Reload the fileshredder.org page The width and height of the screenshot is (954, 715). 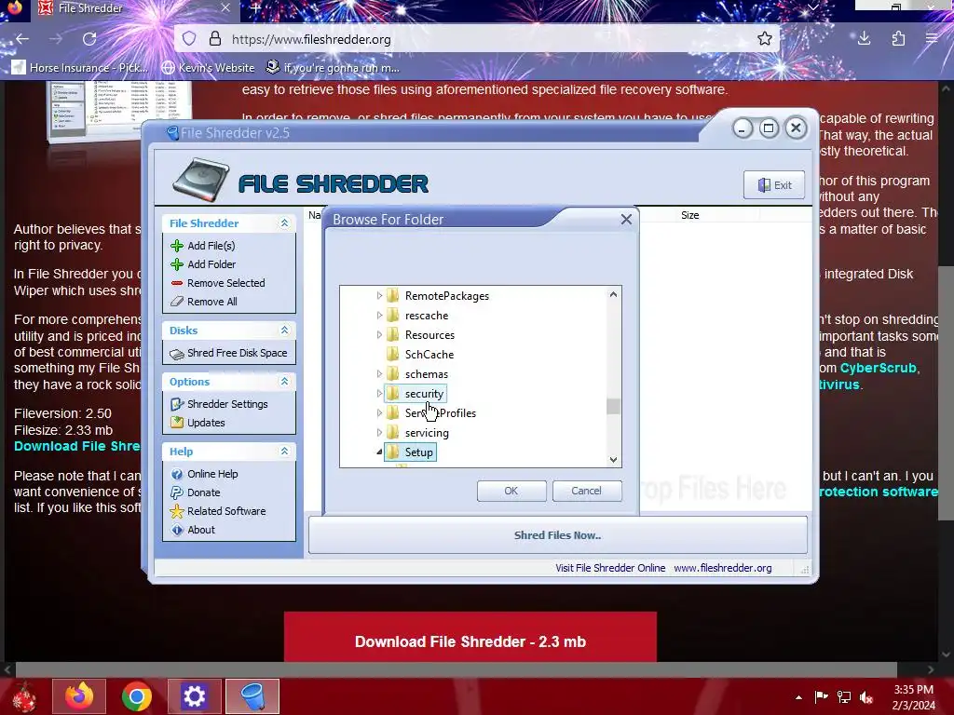coord(89,39)
